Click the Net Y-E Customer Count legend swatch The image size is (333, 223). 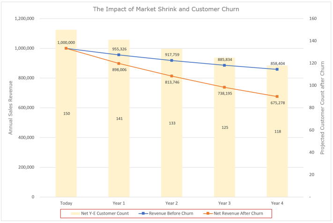pyautogui.click(x=75, y=214)
